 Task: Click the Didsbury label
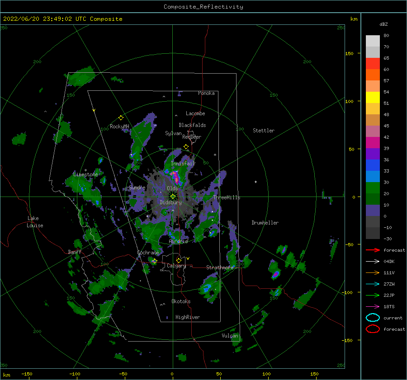coord(170,202)
